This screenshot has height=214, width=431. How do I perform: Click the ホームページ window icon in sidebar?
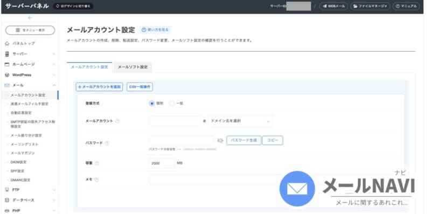[x=7, y=64]
